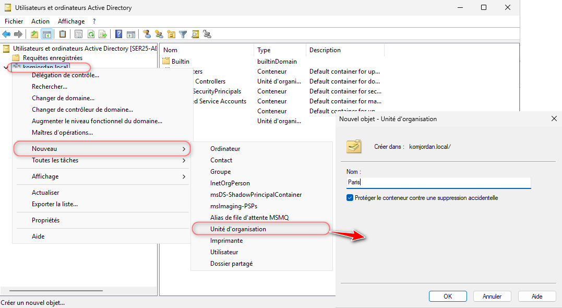Choose Exporter la liste...
This screenshot has width=562, height=308.
pyautogui.click(x=55, y=204)
